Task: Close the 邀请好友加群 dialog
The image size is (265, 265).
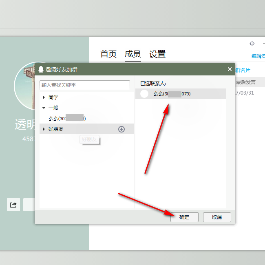Action: coord(230,69)
